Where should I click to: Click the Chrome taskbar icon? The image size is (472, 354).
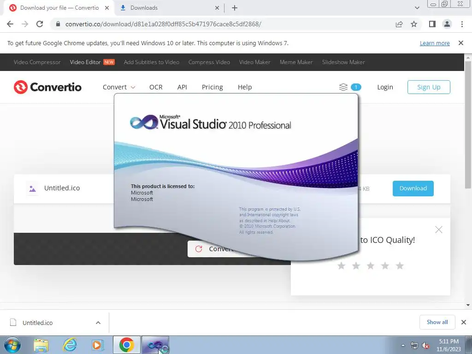(x=127, y=345)
